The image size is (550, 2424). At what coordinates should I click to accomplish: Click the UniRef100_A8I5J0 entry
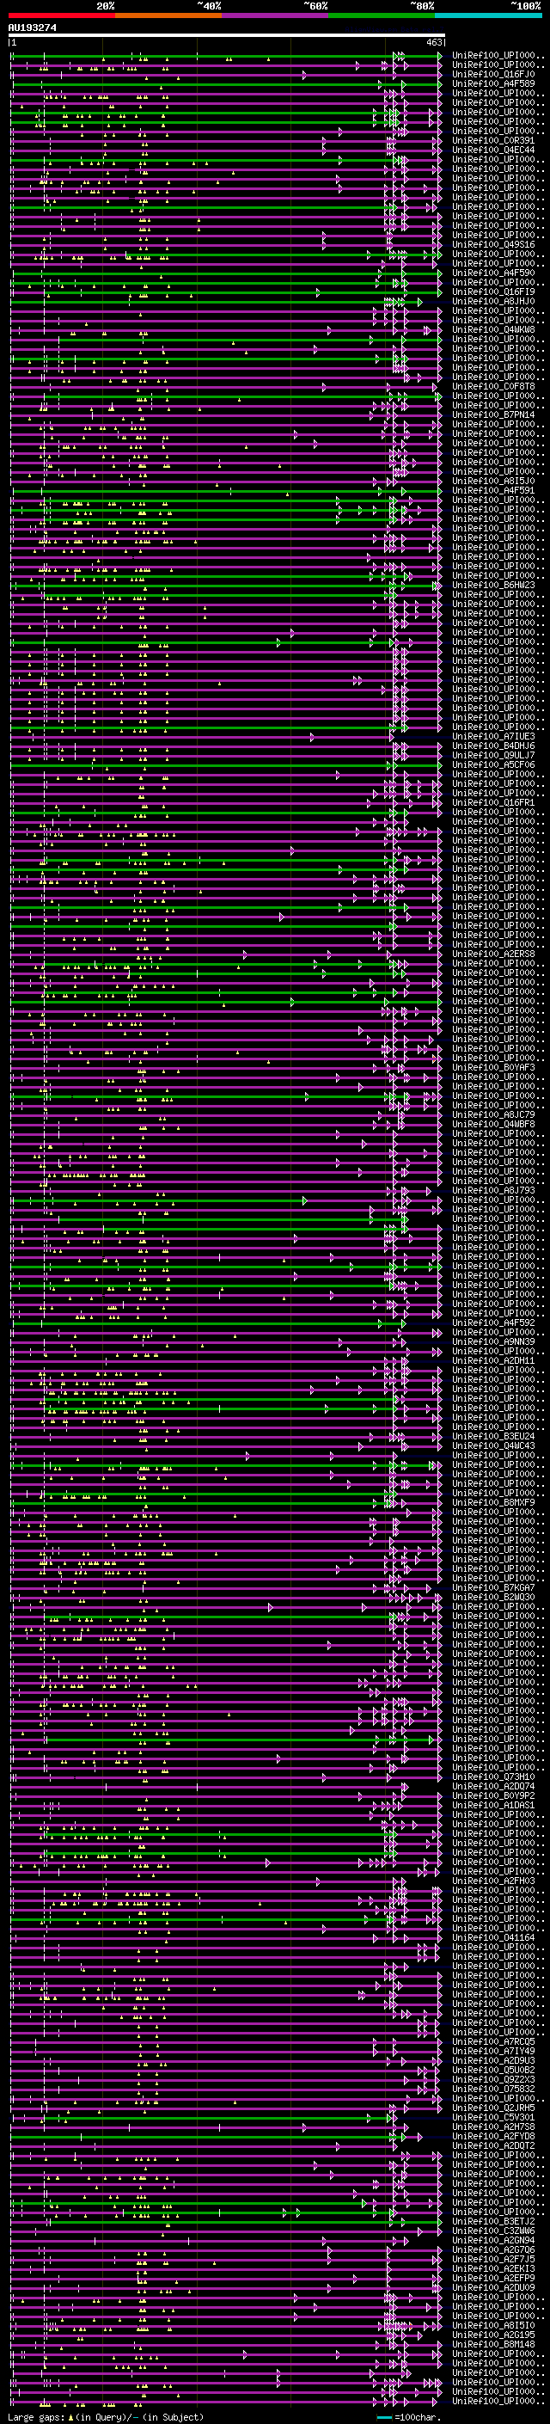(492, 481)
